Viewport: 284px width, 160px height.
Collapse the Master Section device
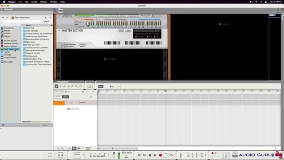coord(59,31)
